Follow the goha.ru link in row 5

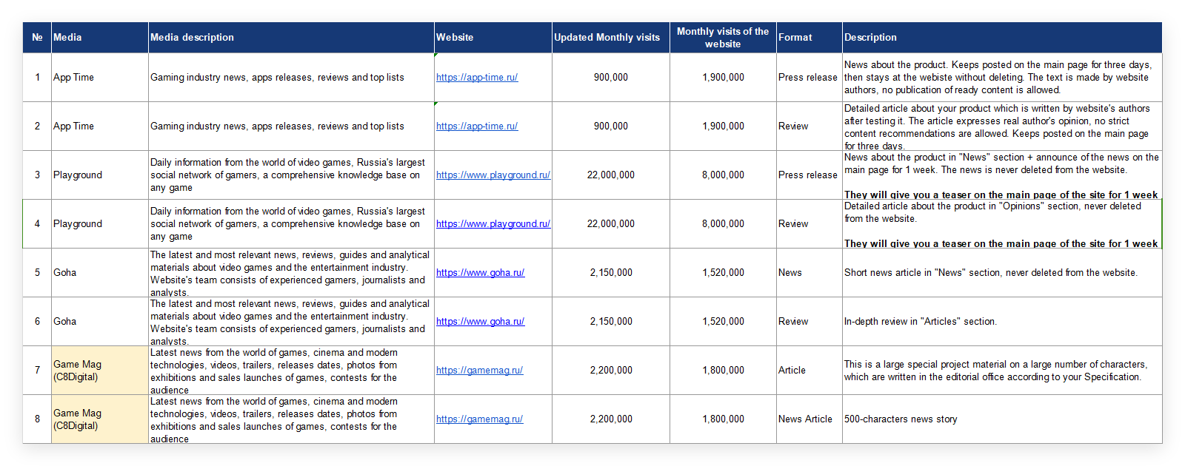pos(480,273)
